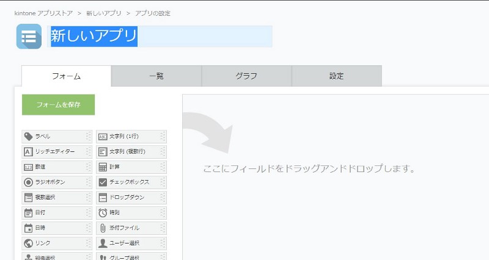Click the 新しいアプリ app name field
Image resolution: width=489 pixels, height=260 pixels.
[x=160, y=37]
